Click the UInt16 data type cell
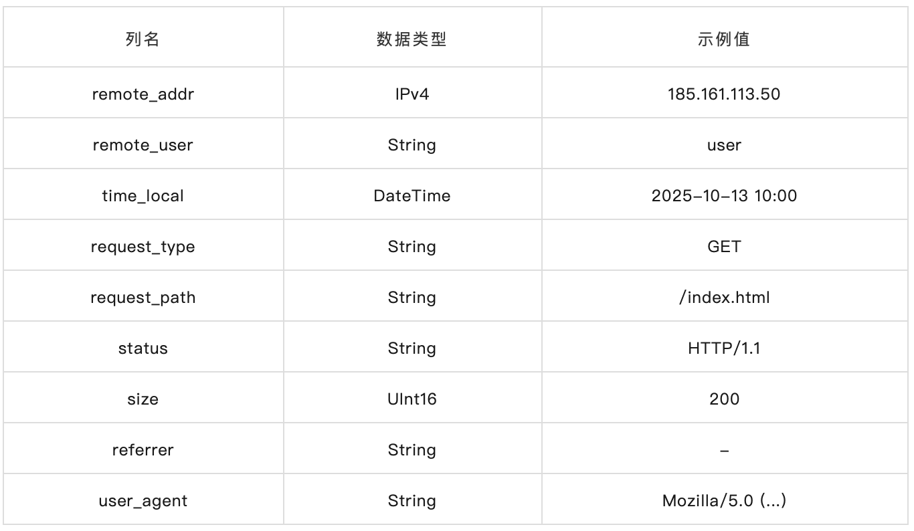914x531 pixels. (x=412, y=399)
